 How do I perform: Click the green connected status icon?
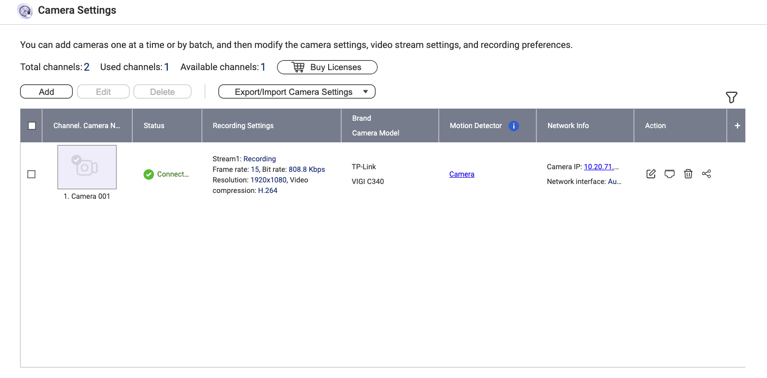(149, 175)
